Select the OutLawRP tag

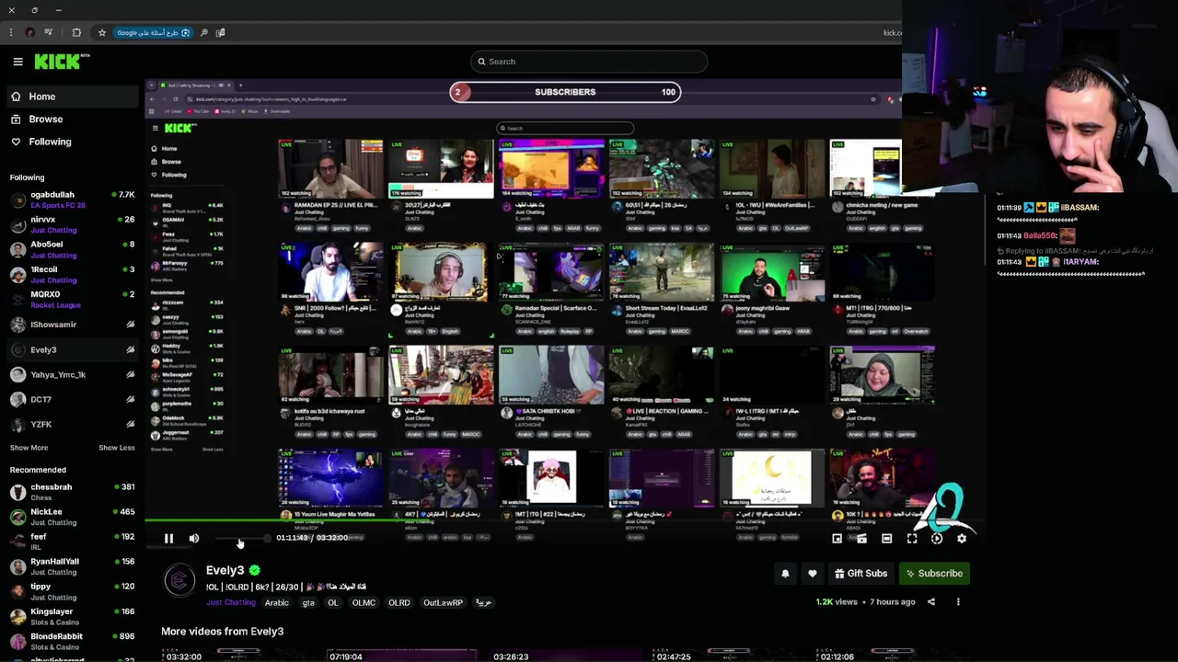[443, 603]
